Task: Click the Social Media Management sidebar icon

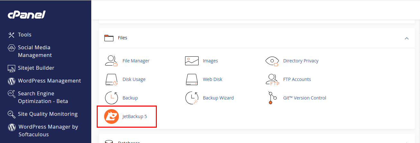Action: click(12, 48)
